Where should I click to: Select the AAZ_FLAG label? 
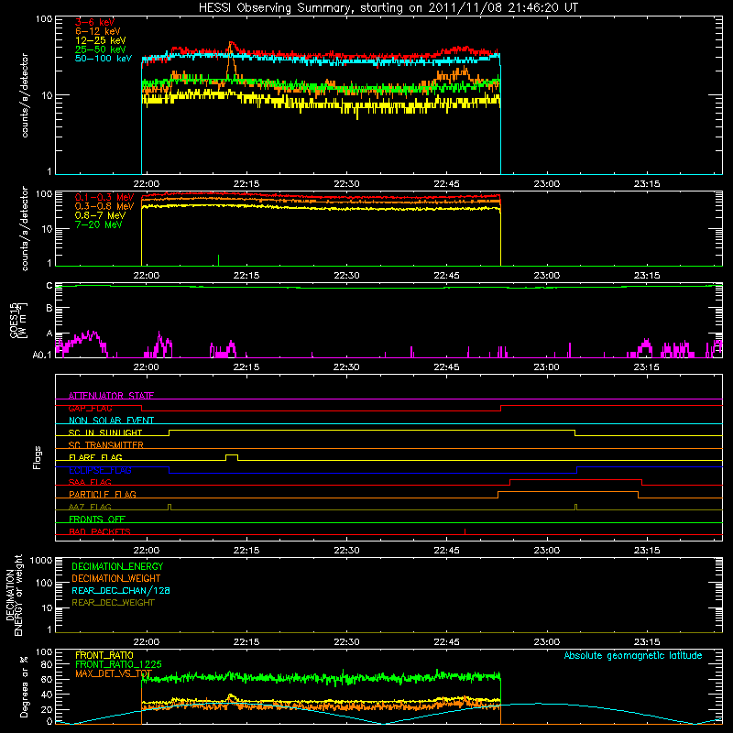[x=90, y=507]
